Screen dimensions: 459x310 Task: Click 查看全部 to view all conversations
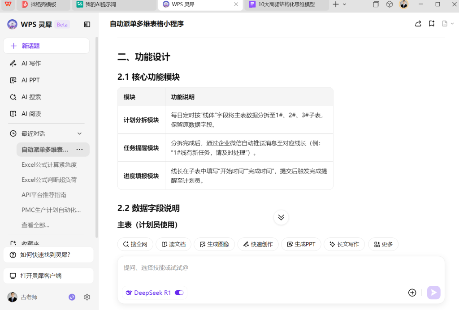pyautogui.click(x=35, y=225)
